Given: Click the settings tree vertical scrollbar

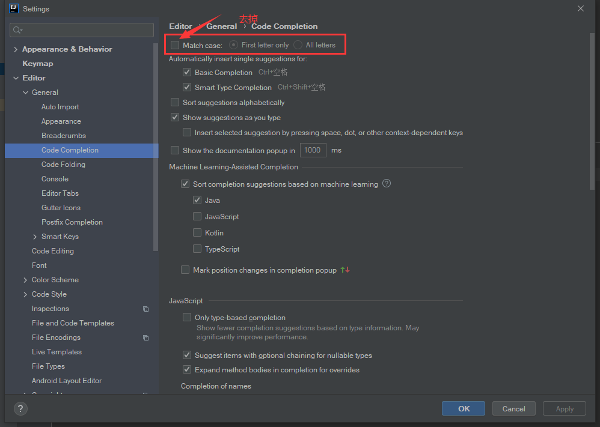Looking at the screenshot, I should [155, 147].
